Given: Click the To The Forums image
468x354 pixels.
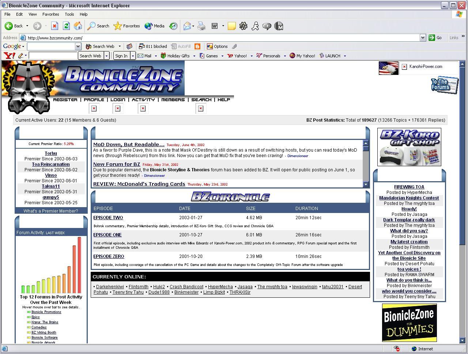Looking at the screenshot, I should [x=444, y=85].
